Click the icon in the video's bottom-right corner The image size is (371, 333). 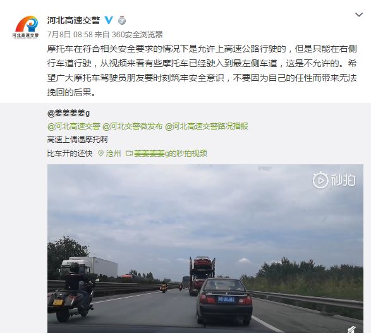[x=352, y=329]
